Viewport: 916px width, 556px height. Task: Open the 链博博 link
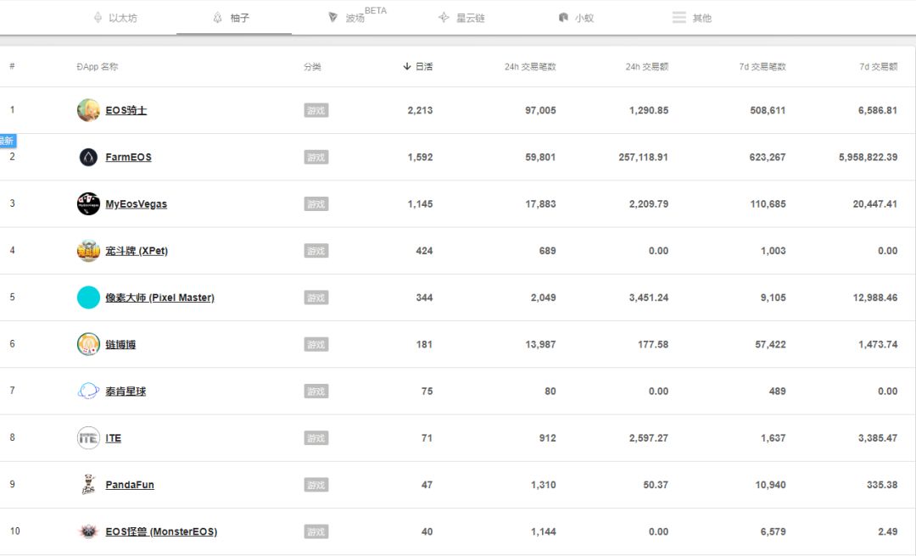[x=120, y=345]
